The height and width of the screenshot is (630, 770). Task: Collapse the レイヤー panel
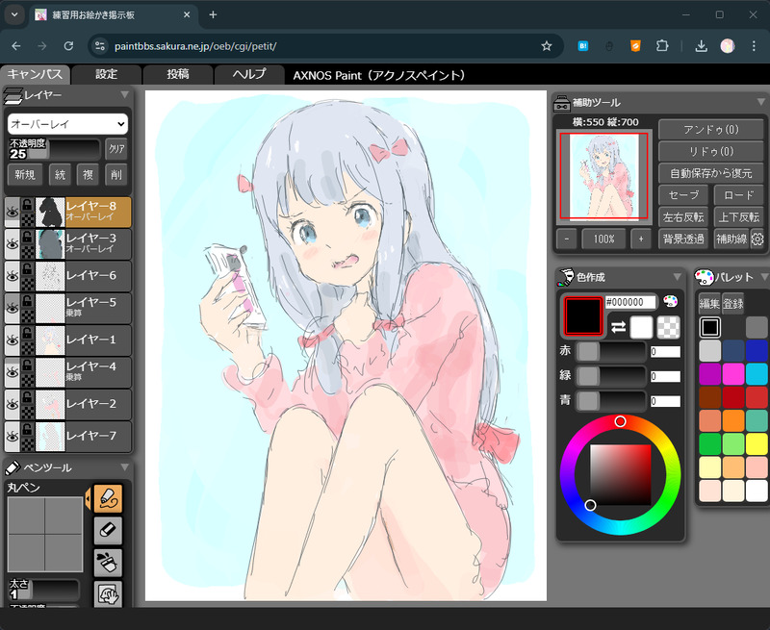click(x=125, y=94)
